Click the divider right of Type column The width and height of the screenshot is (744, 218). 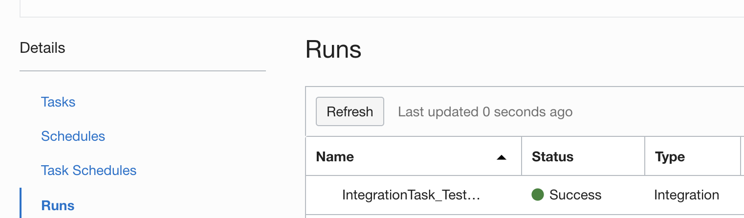(740, 157)
